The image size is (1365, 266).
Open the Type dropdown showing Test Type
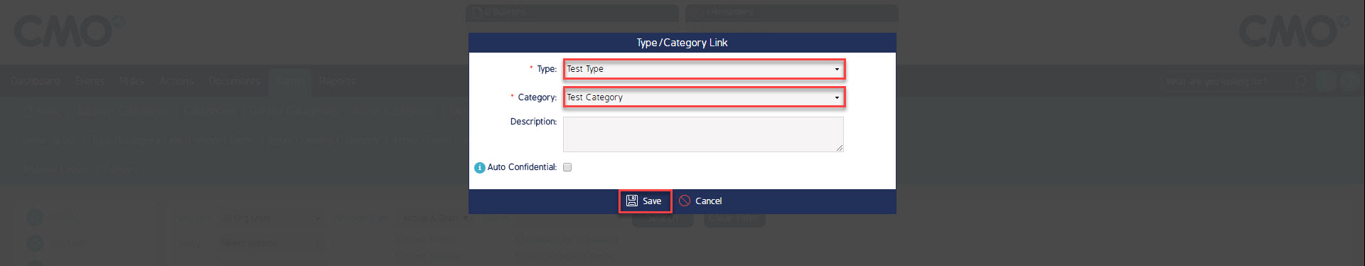704,69
